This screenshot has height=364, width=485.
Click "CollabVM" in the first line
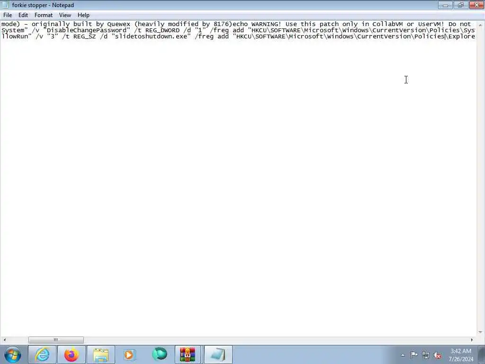(387, 24)
